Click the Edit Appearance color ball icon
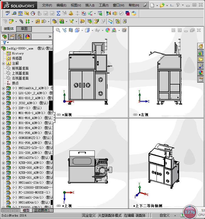Image resolution: width=205 pixels, height=219 pixels. [107, 30]
